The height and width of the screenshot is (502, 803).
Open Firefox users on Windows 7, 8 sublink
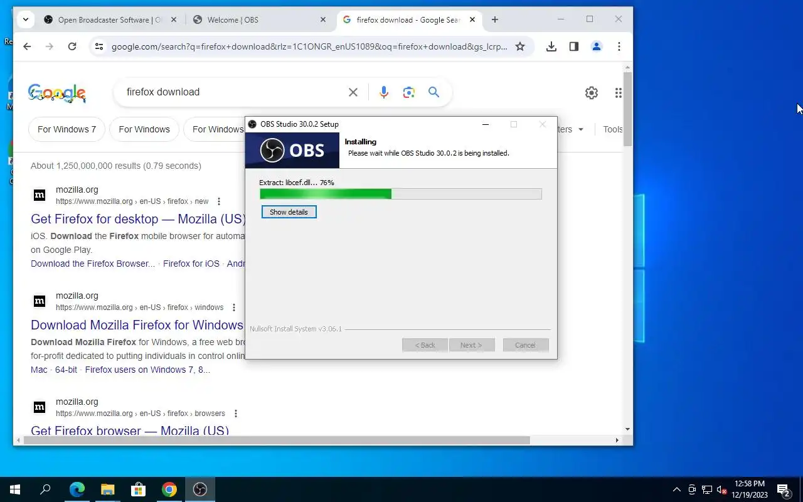147,370
